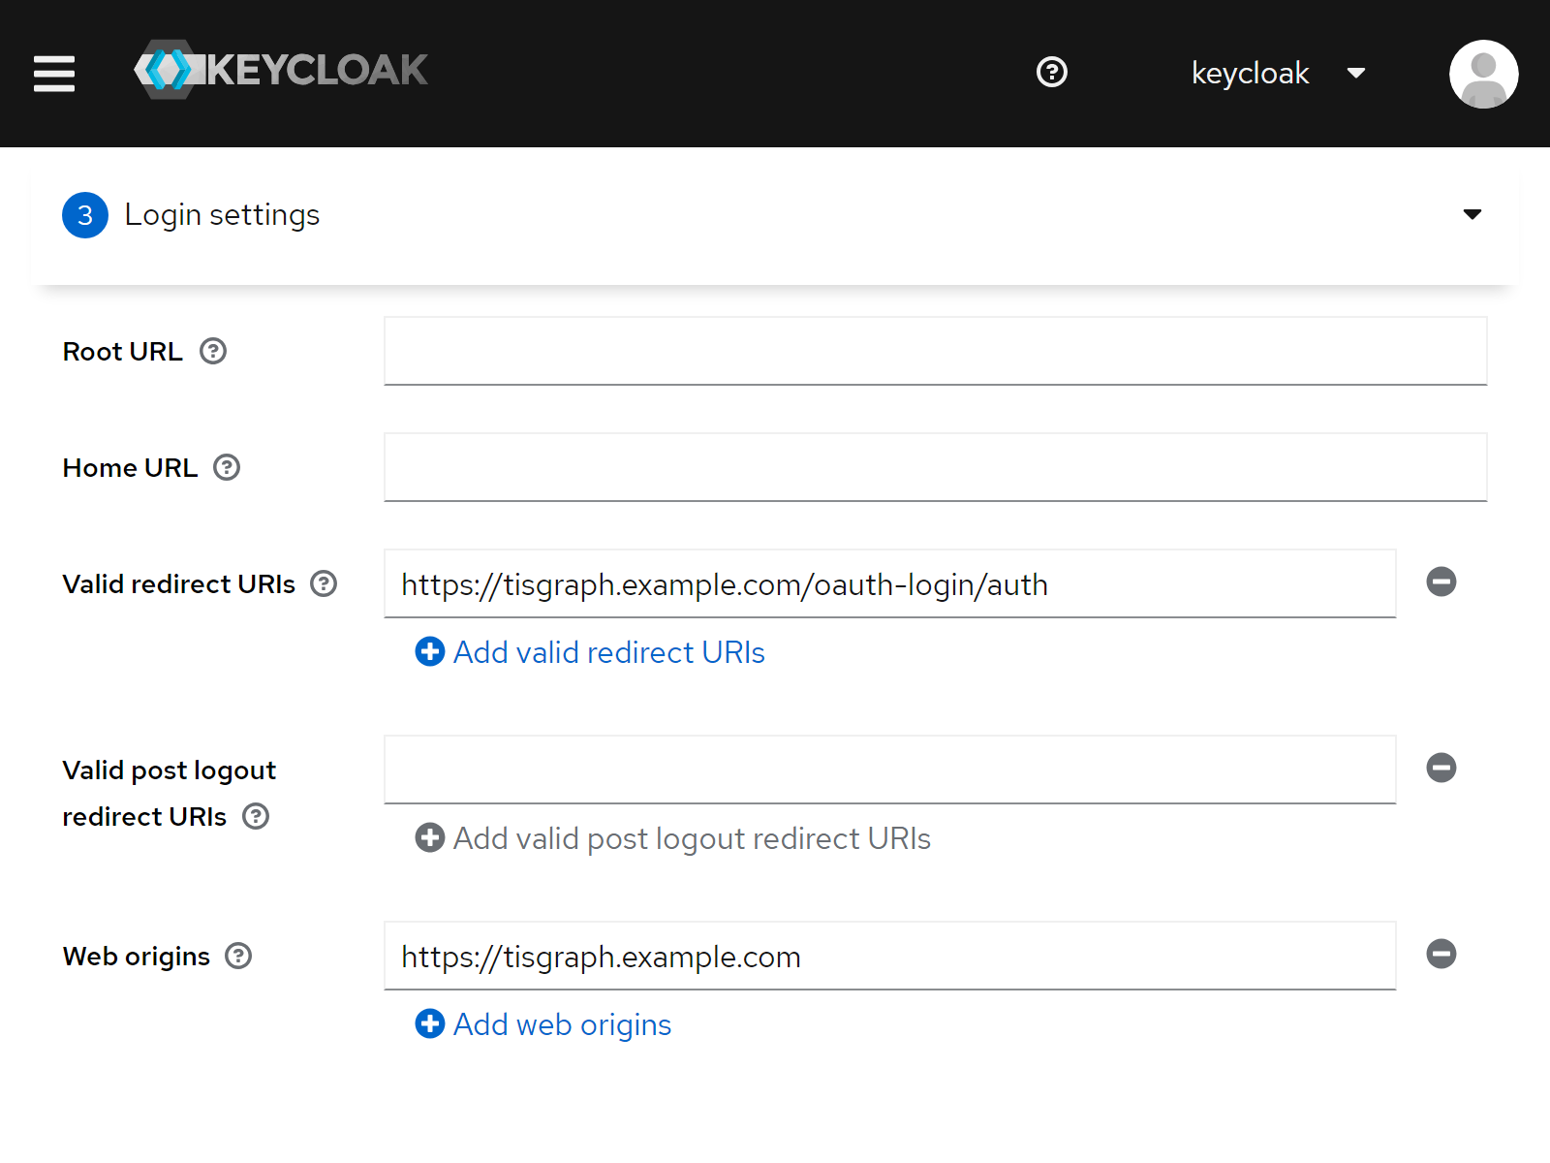Image resolution: width=1550 pixels, height=1163 pixels.
Task: Remove the empty post logout redirect URI row
Action: (1441, 768)
